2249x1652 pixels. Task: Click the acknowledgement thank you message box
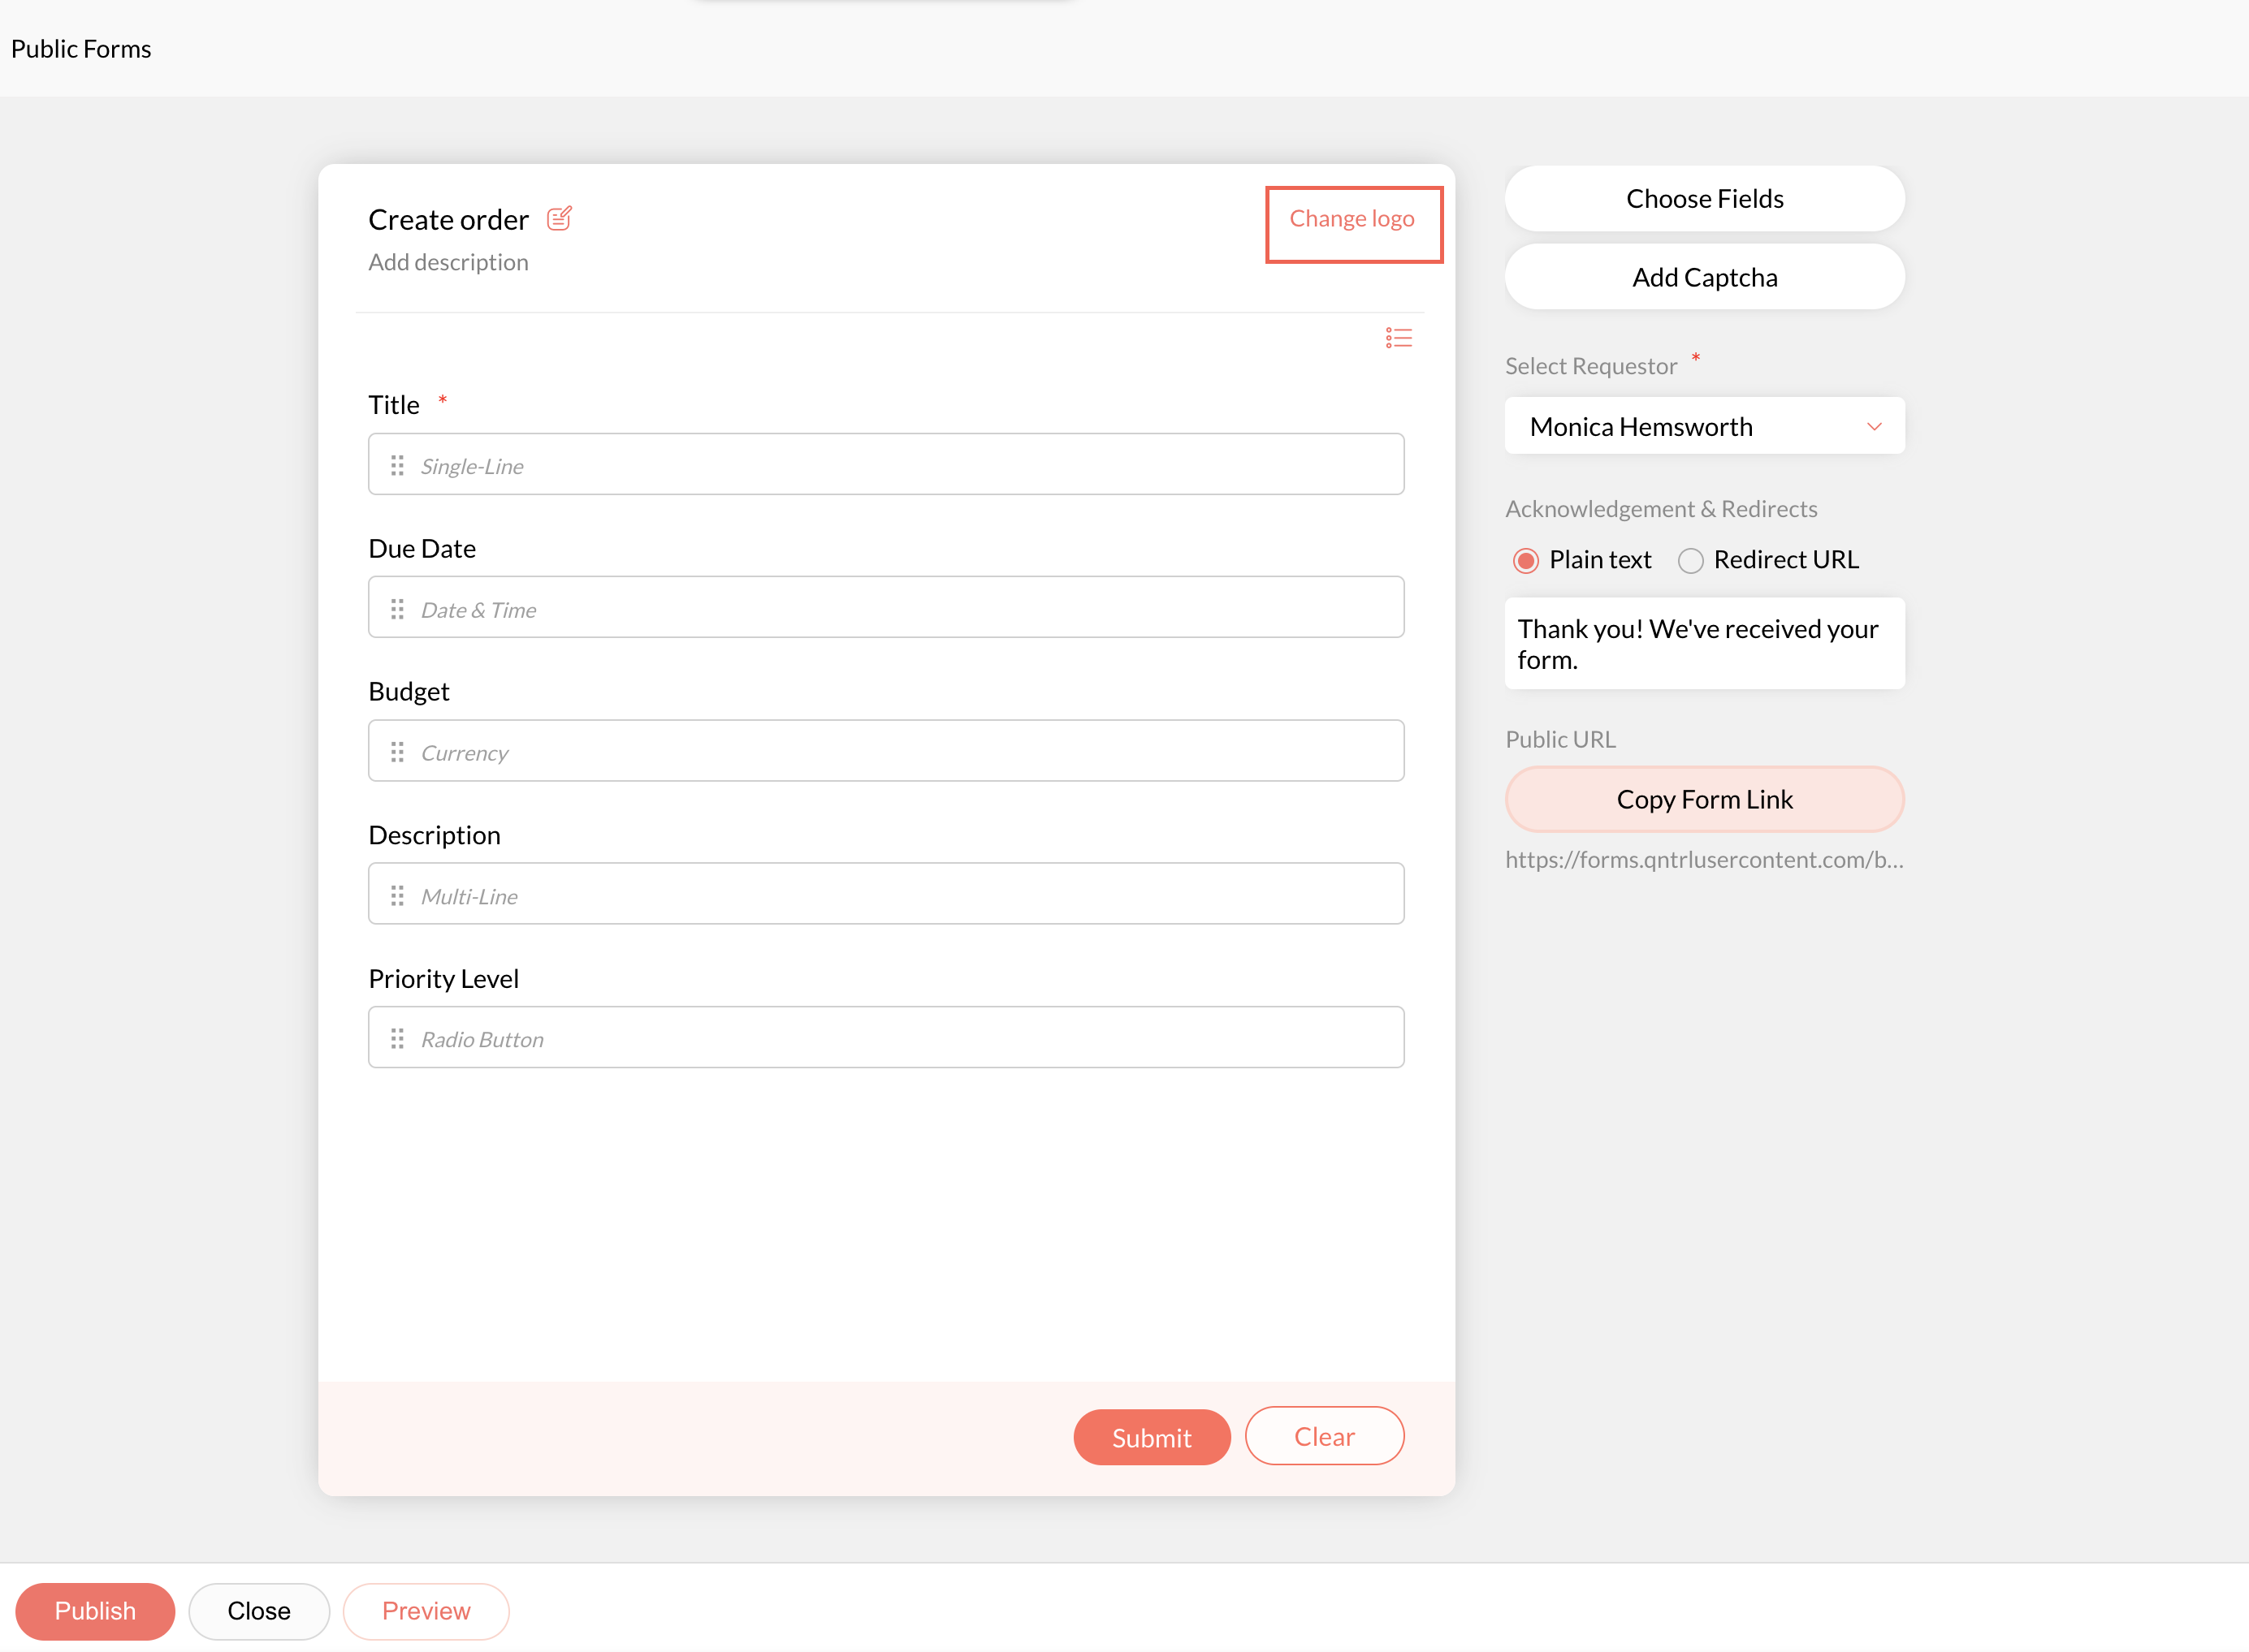pos(1704,644)
